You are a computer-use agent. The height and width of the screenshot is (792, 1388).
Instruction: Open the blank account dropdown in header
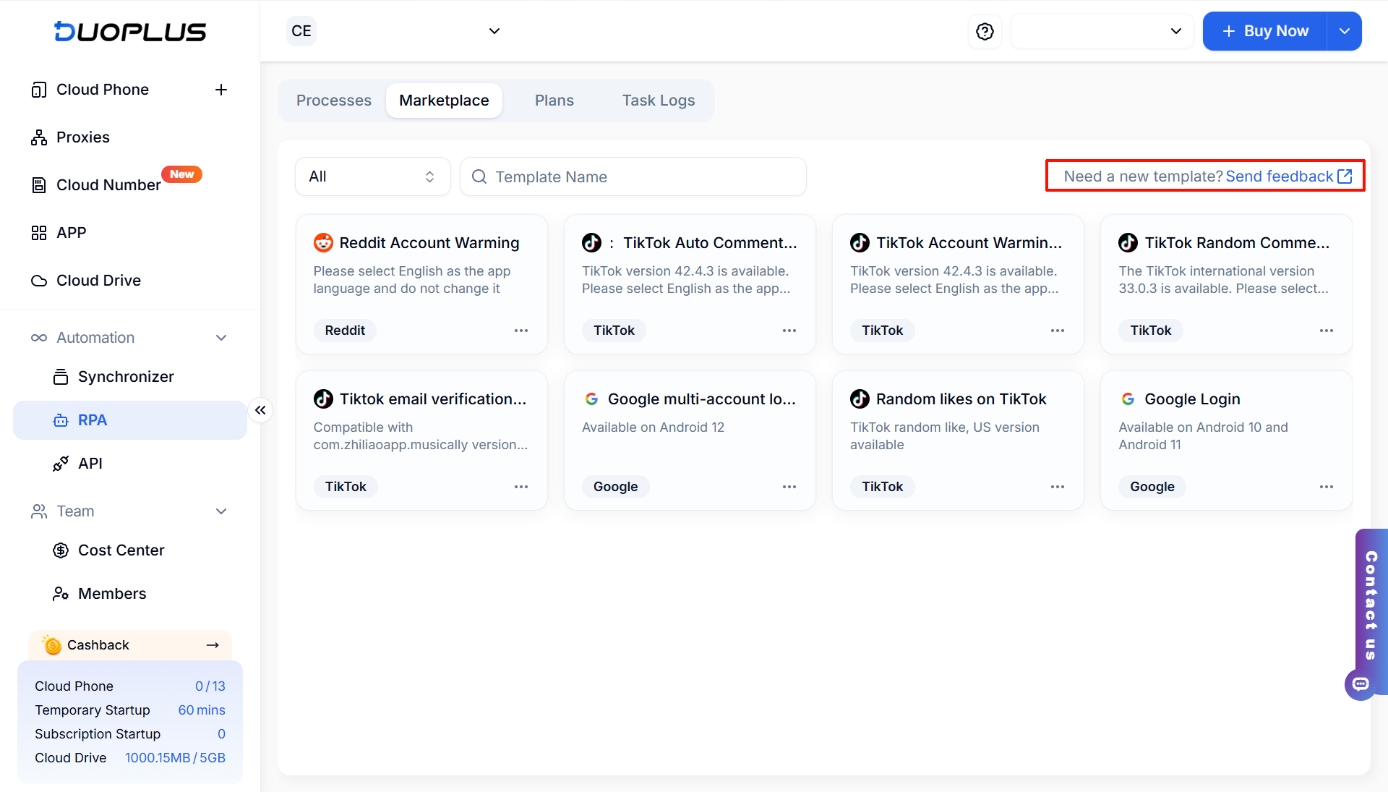[x=1102, y=31]
